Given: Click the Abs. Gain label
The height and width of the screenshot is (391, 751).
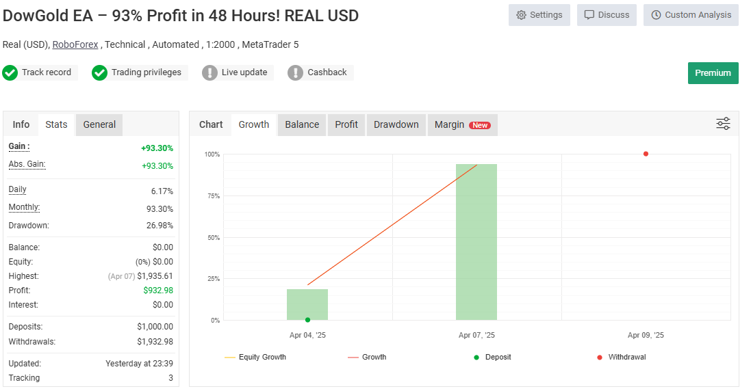Looking at the screenshot, I should click(27, 164).
